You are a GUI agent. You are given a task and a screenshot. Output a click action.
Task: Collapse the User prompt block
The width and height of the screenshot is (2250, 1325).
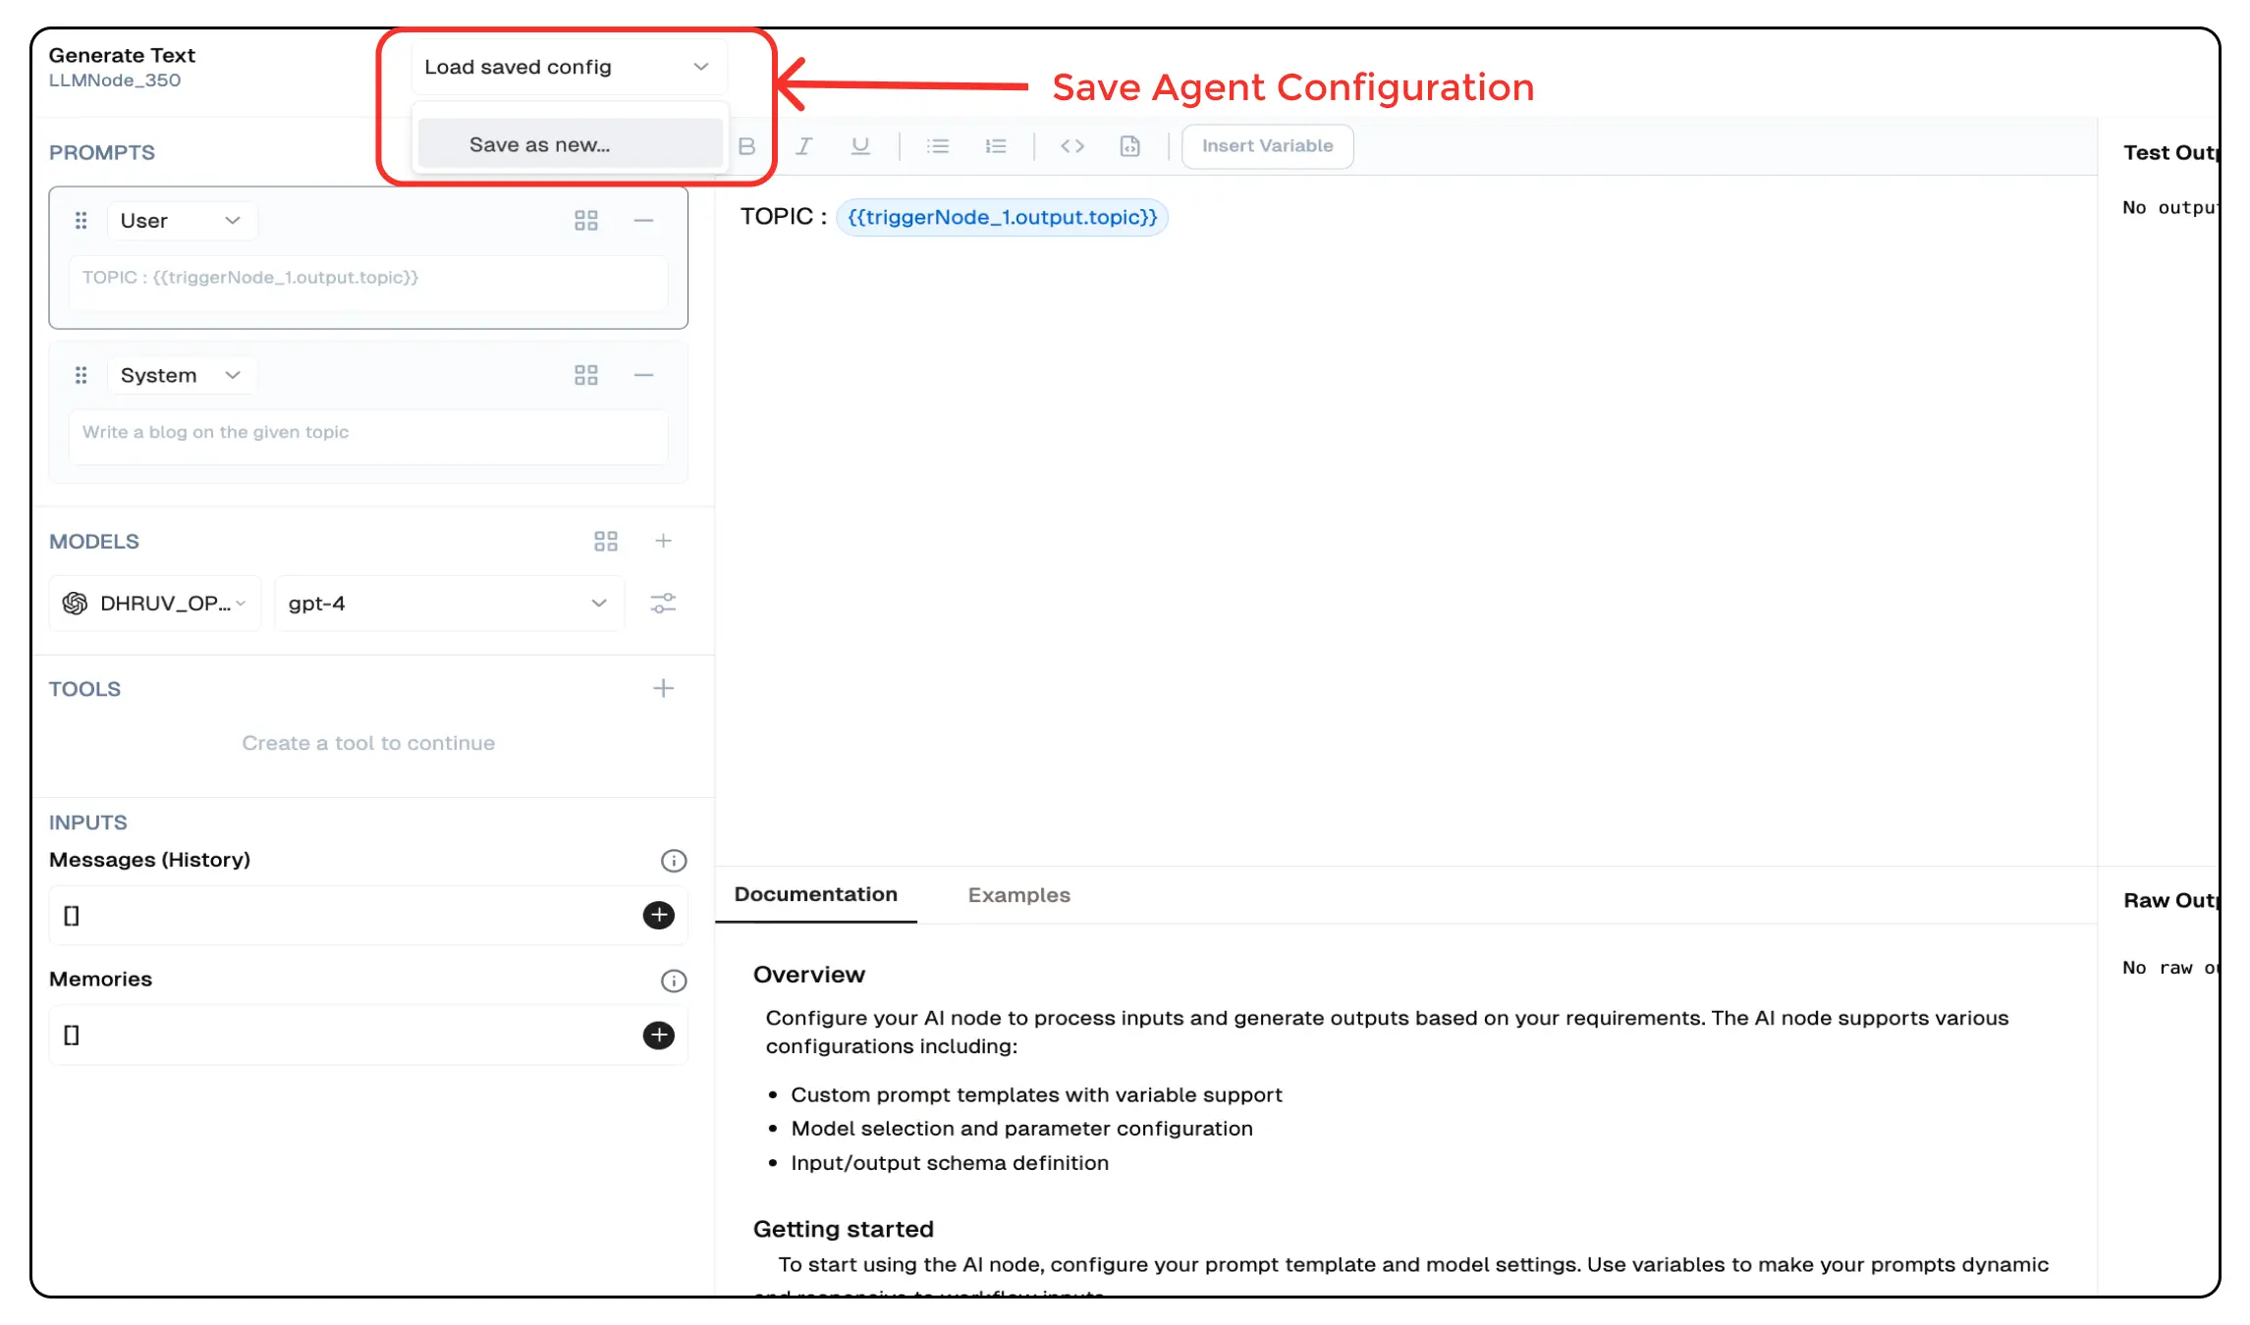point(644,220)
